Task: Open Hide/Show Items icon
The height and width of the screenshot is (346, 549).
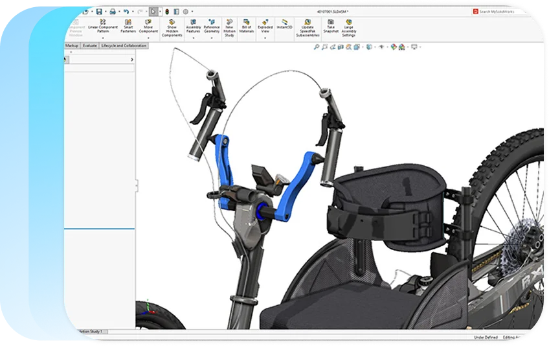Action: pos(381,47)
